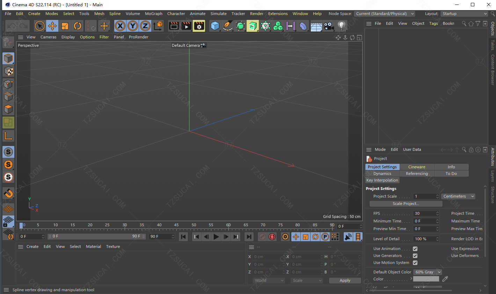Add a Subdivision Surface generator
The image size is (496, 294).
click(x=240, y=26)
